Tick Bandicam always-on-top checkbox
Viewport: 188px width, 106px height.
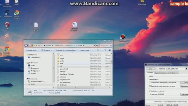coord(150,86)
